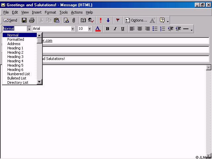Click in the Cc field
The height and width of the screenshot is (159, 212).
tap(126, 50)
